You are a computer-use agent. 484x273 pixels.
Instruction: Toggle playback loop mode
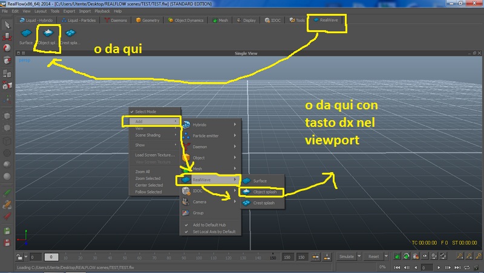tap(466, 268)
